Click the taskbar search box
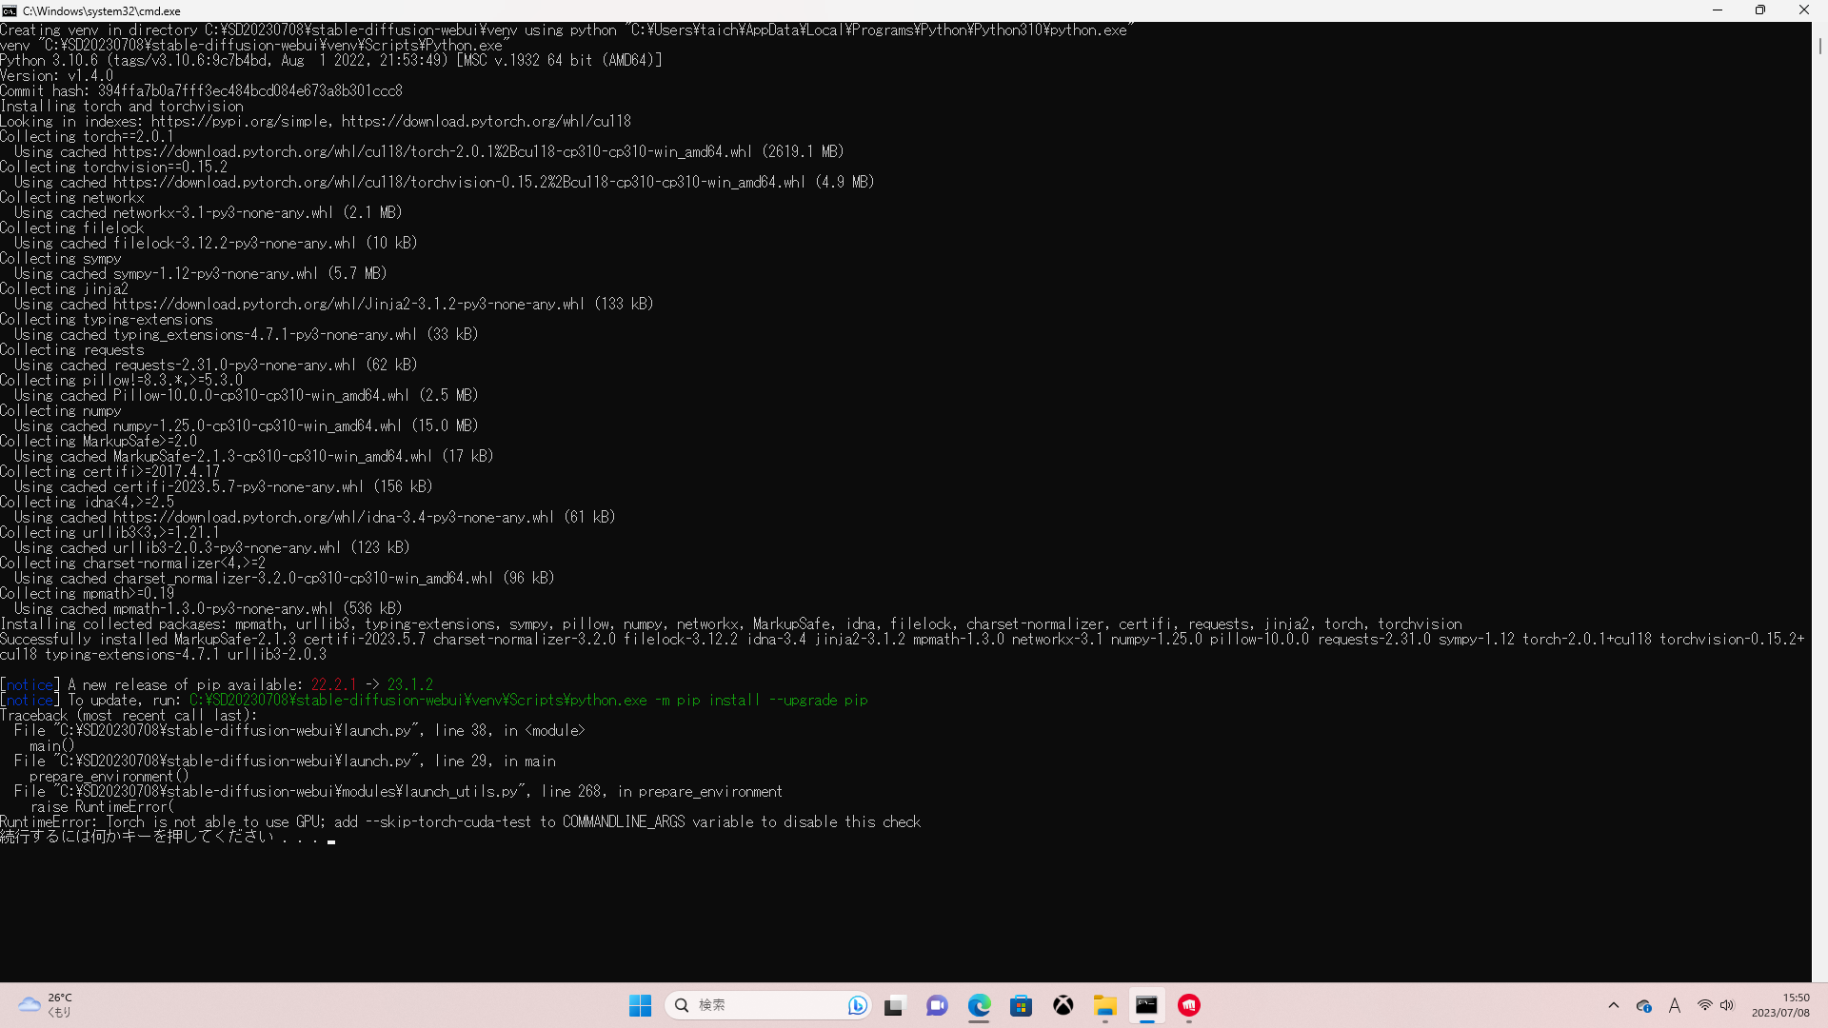Image resolution: width=1828 pixels, height=1028 pixels. pyautogui.click(x=767, y=1005)
